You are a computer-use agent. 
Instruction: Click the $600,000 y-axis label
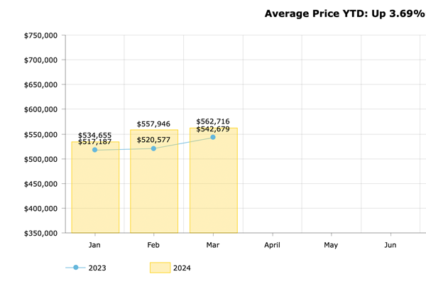pos(40,109)
